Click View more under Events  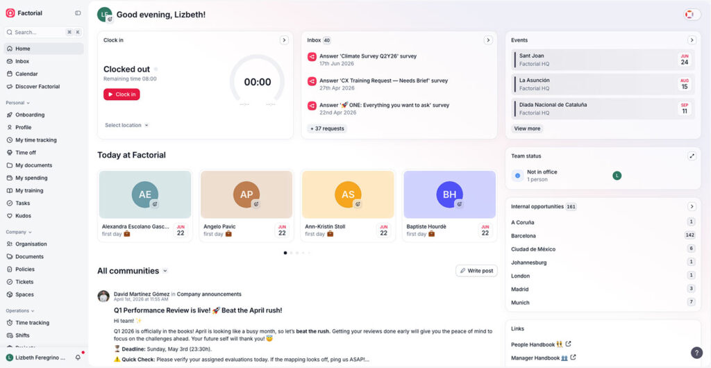click(x=527, y=128)
